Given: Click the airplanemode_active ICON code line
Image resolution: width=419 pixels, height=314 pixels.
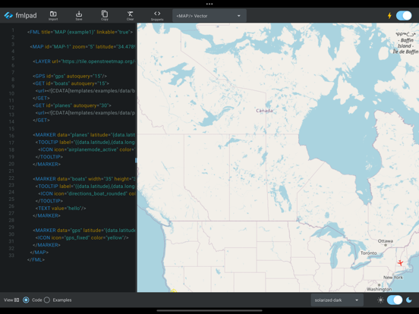Looking at the screenshot, I should (x=87, y=149).
